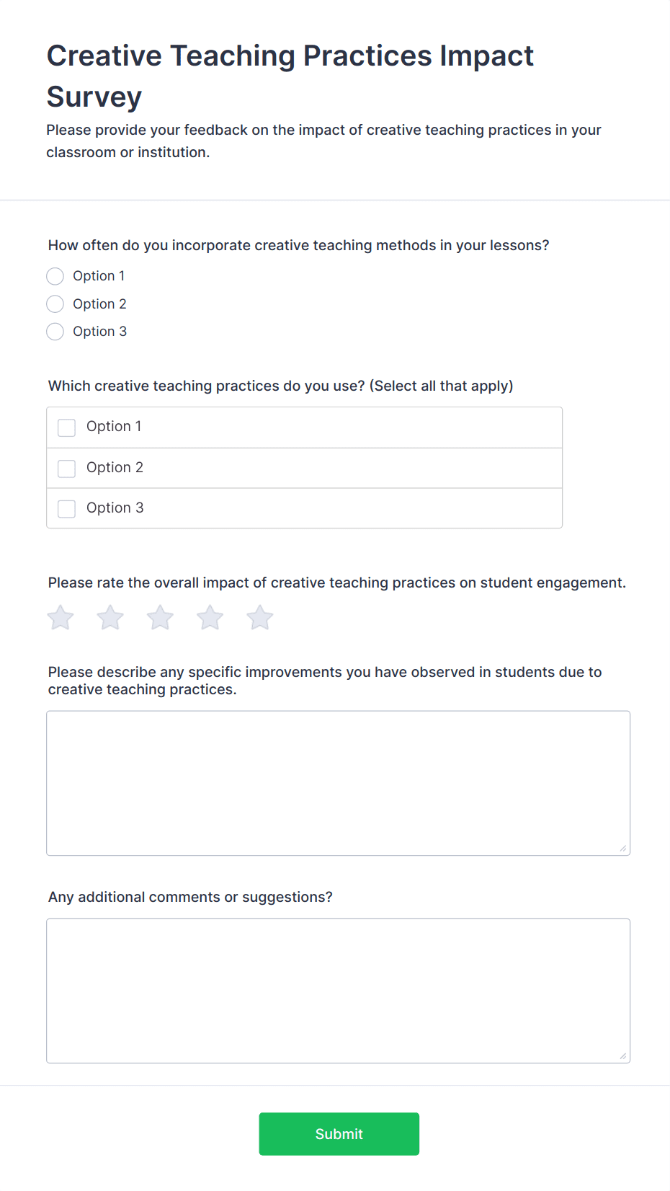Give a four-star engagement rating
The height and width of the screenshot is (1191, 670).
pyautogui.click(x=210, y=618)
